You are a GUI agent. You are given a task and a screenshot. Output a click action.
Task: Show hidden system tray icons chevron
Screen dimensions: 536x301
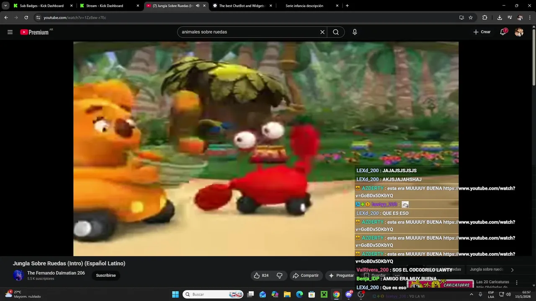pyautogui.click(x=472, y=294)
